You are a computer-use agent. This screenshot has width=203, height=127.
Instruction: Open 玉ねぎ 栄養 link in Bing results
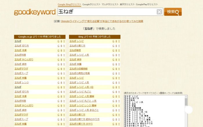click(75, 64)
